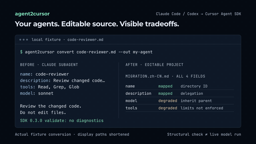
Task: Click 'directory ID' cell
Action: (194, 86)
